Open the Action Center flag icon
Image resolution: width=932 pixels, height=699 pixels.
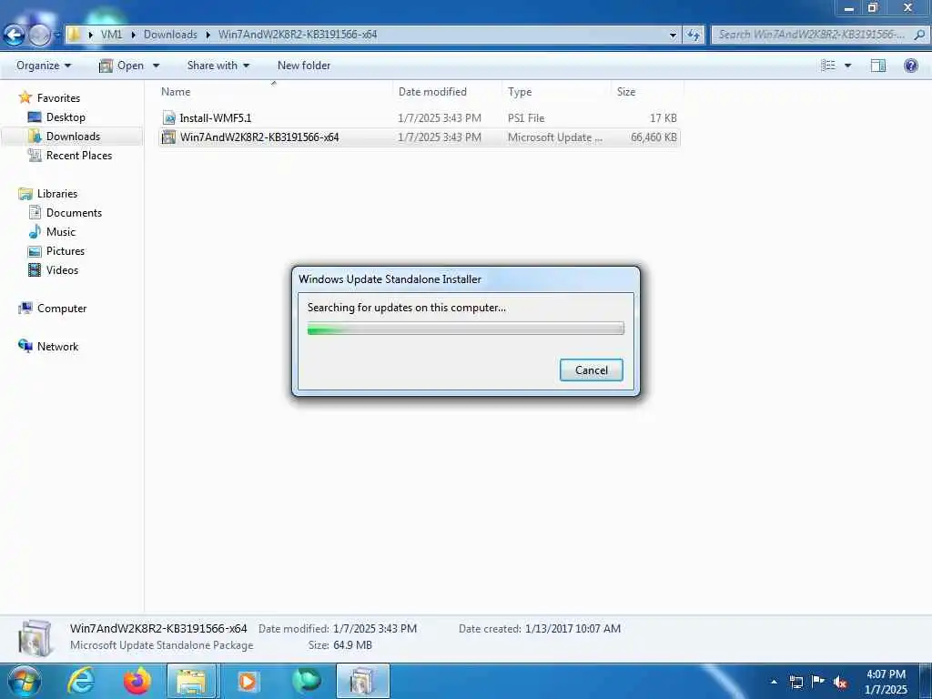point(818,682)
